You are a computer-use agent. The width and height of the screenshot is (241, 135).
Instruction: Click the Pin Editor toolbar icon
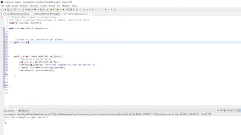click(x=115, y=9)
